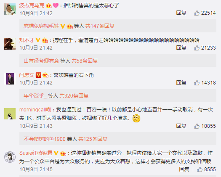Open 恋猫兔穿棉毛裤's profile link

point(41,26)
